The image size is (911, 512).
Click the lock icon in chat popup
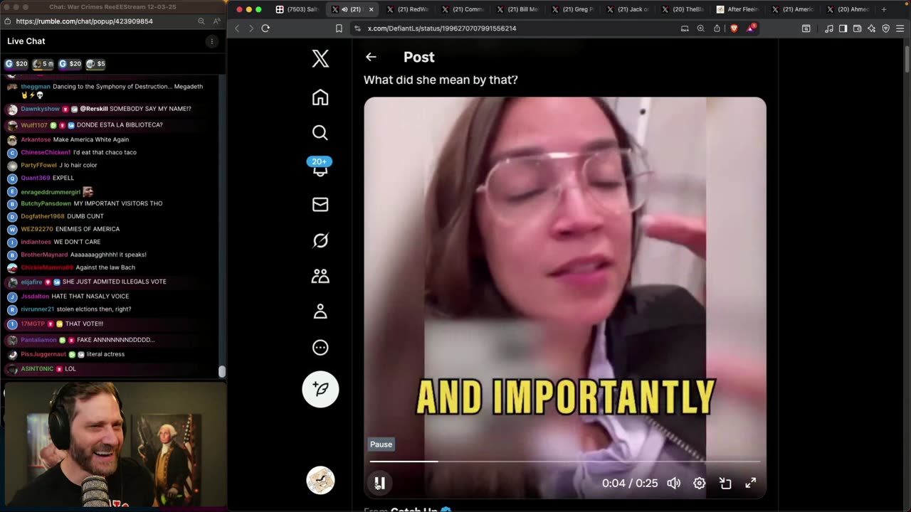[8, 21]
